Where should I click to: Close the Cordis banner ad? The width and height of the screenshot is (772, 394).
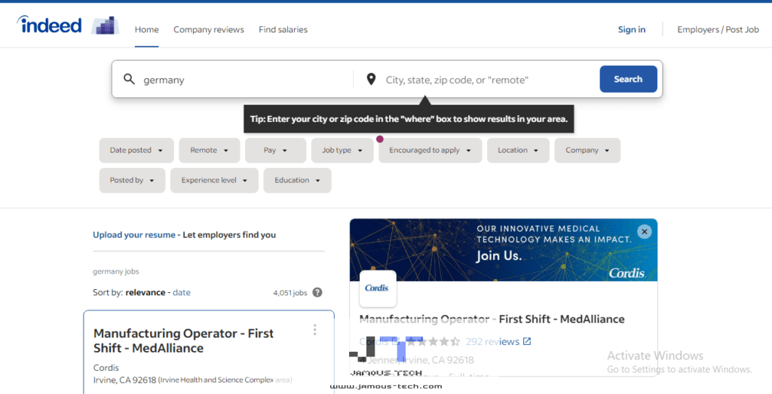tap(644, 231)
